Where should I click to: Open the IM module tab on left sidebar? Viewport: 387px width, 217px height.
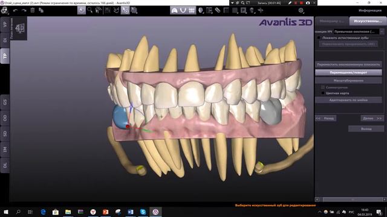click(x=5, y=149)
